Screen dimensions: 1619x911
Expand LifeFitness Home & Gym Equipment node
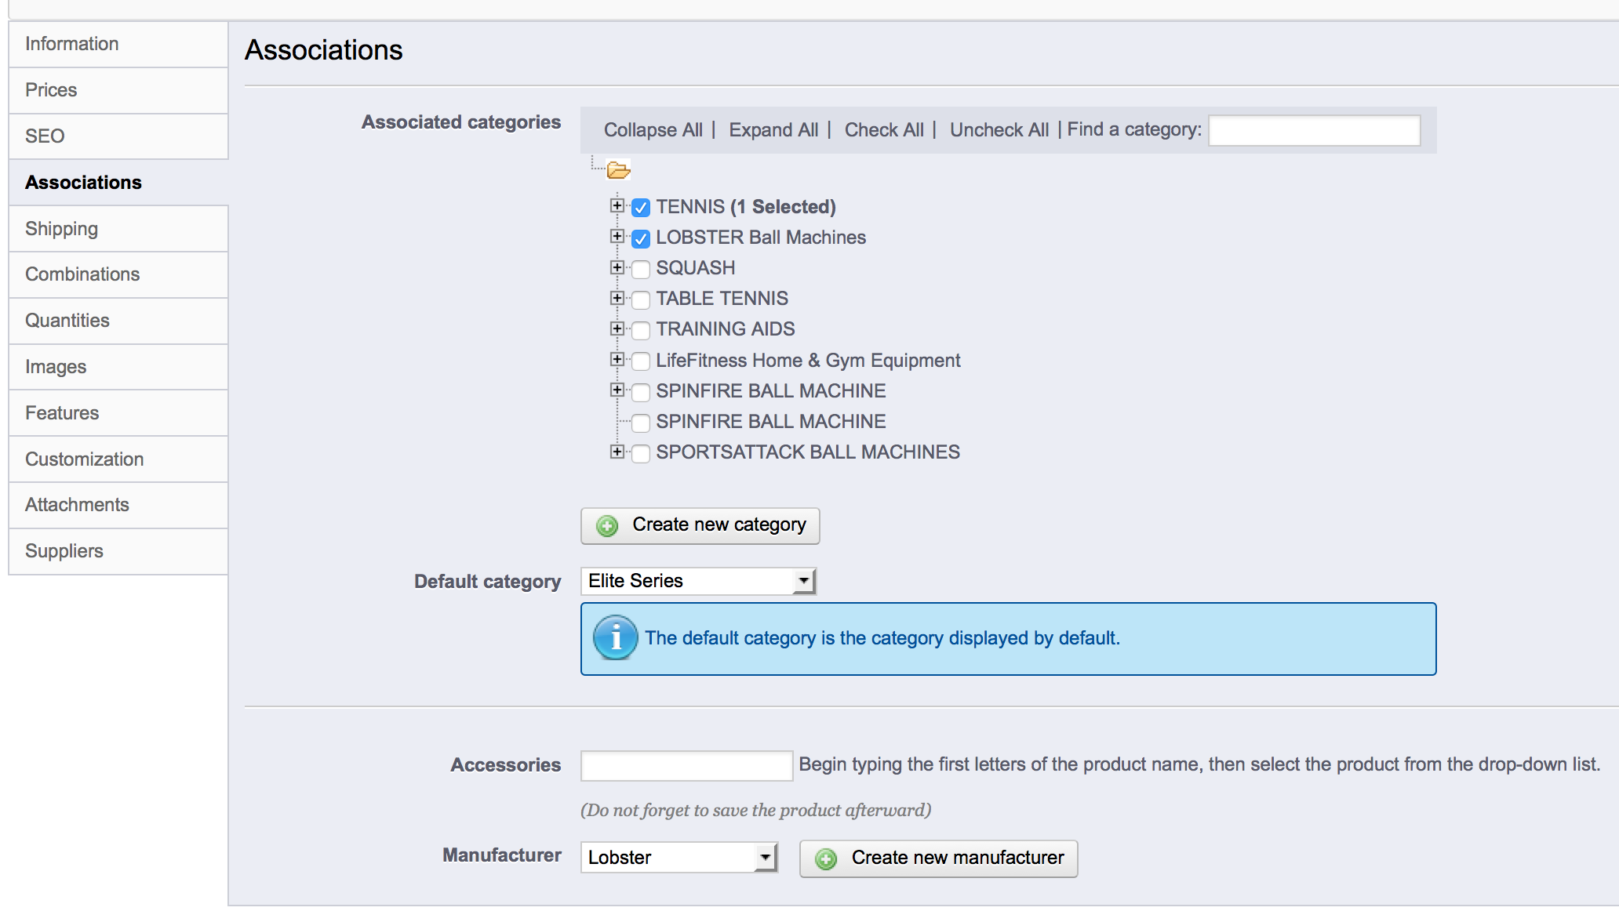tap(617, 359)
